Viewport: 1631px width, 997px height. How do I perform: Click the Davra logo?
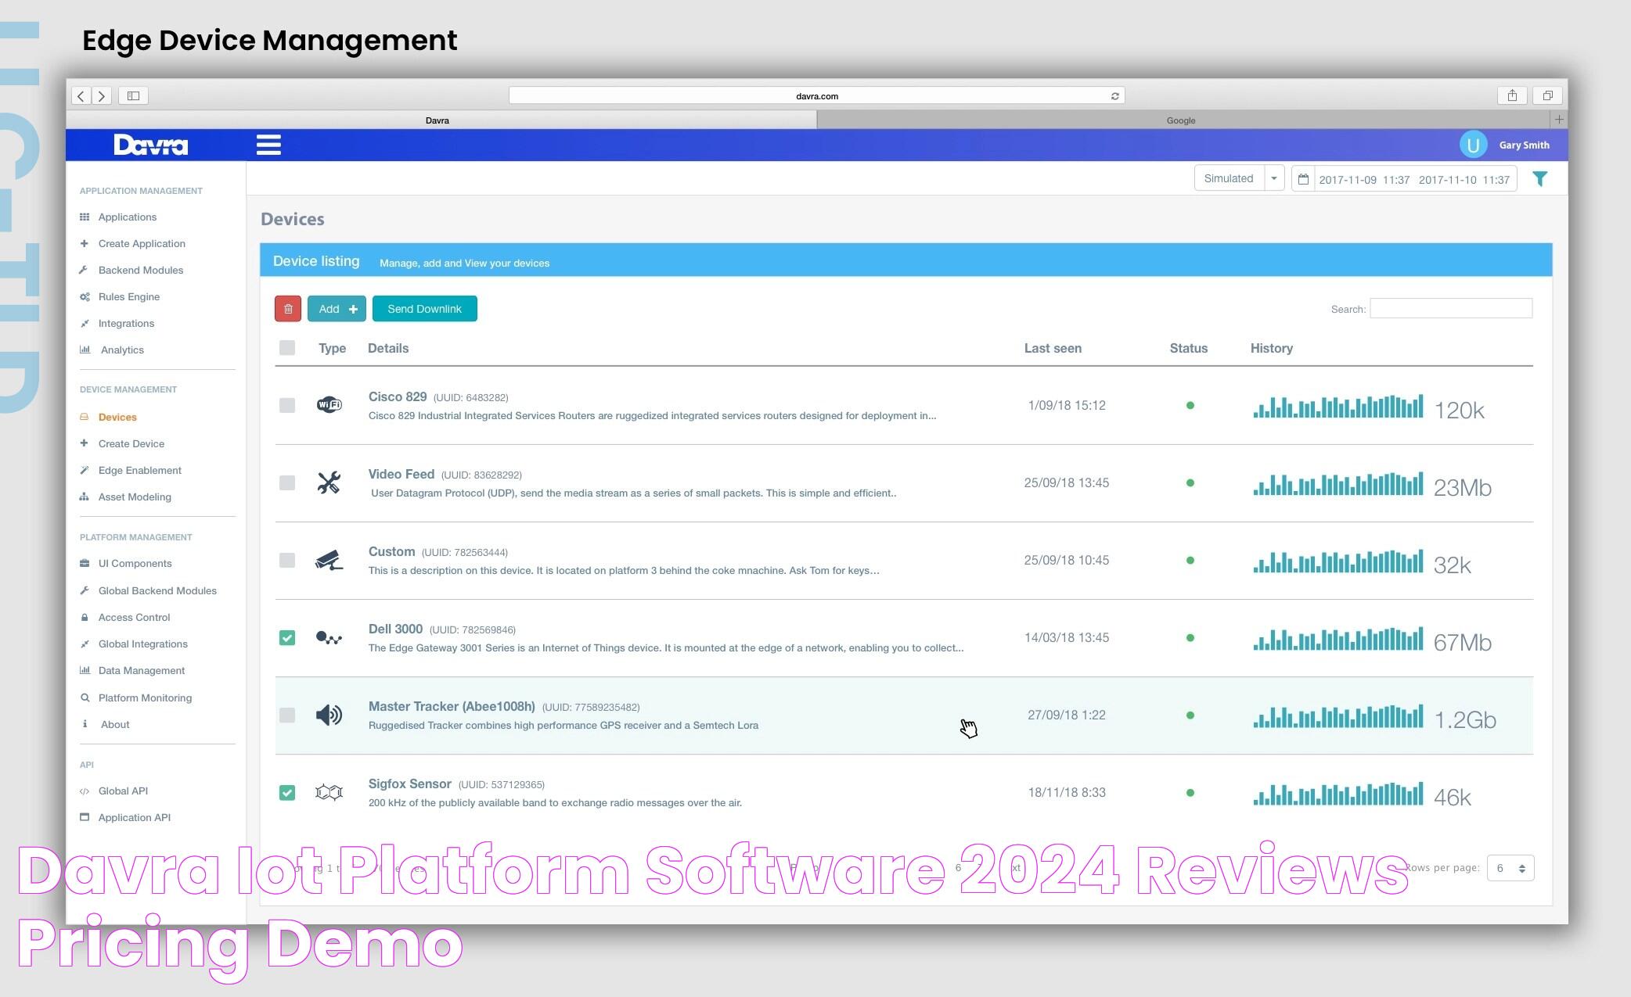pos(151,145)
